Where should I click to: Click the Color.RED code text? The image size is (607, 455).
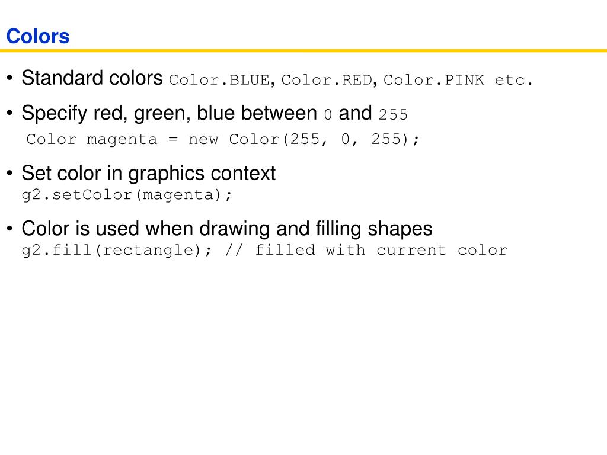pyautogui.click(x=327, y=80)
